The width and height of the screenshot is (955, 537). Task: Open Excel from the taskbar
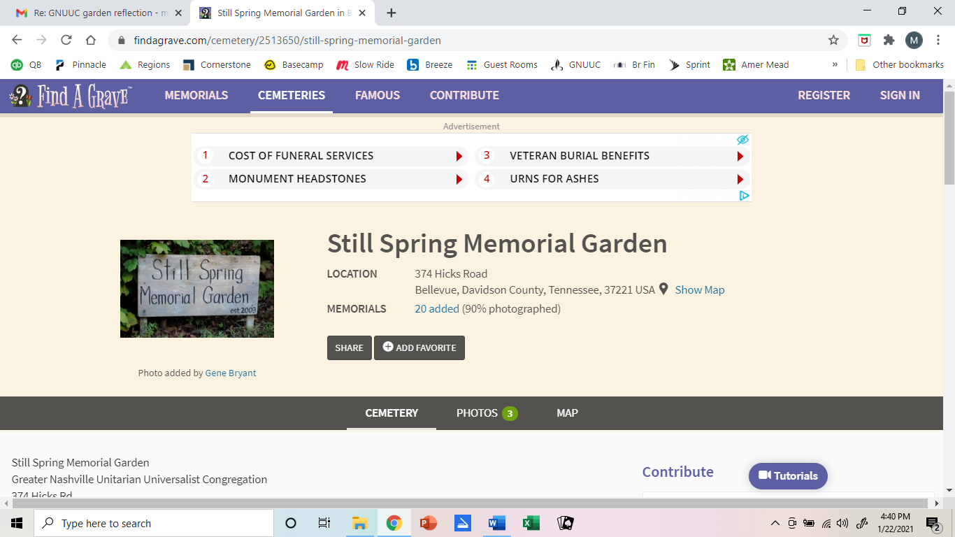[x=531, y=523]
